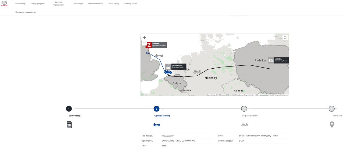
Task: Click the E-CVT gearbox value
Action: point(241,141)
